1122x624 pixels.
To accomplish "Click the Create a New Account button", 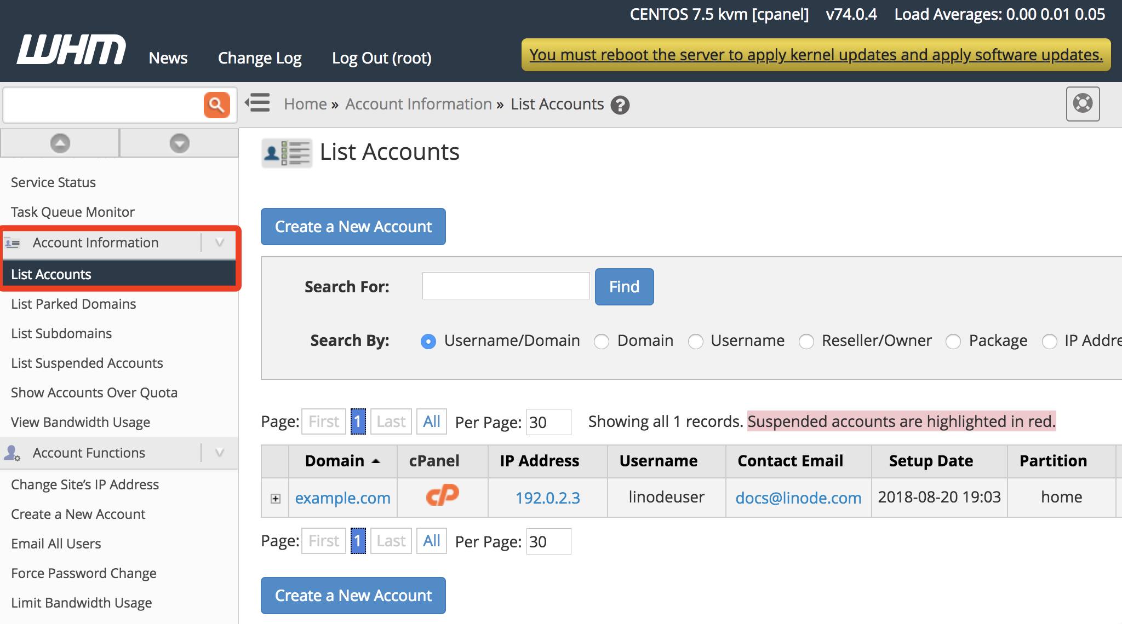I will pyautogui.click(x=353, y=227).
